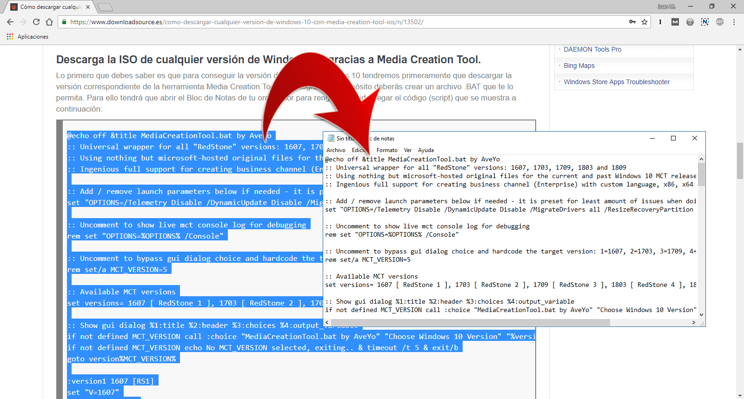Image resolution: width=744 pixels, height=399 pixels.
Task: Click the browser page vertical scrollbar thumb
Action: [x=740, y=161]
